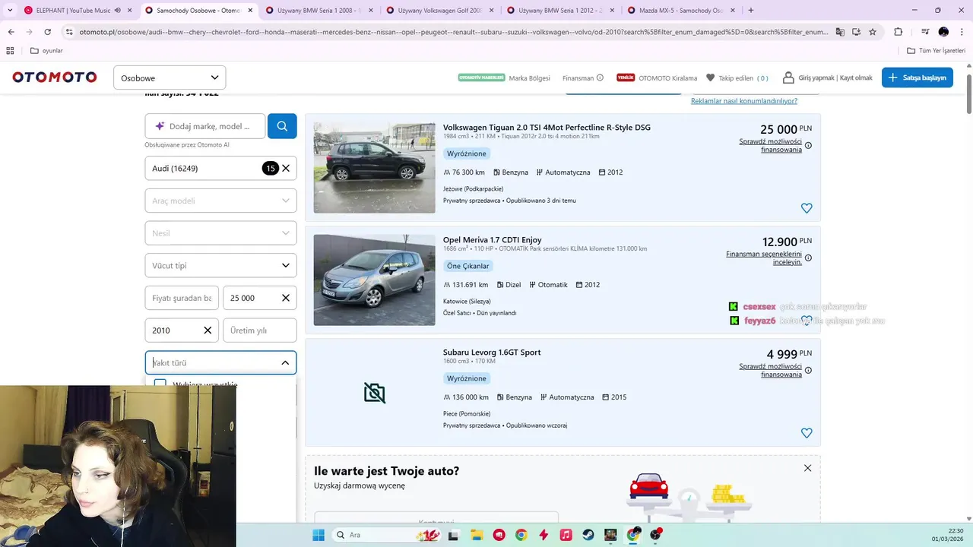Open the Tüm Yer İşaretleri bookmarks folder
Image resolution: width=973 pixels, height=547 pixels.
coord(937,51)
